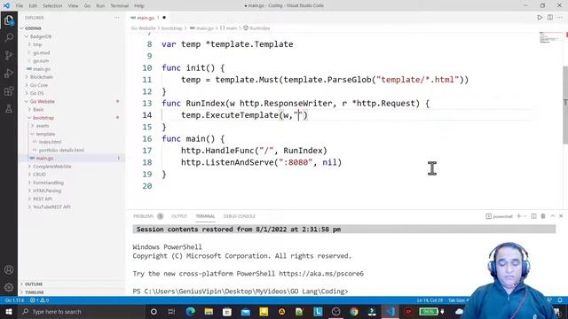
Task: Open Explorer more actions ellipsis
Action: 116,18
